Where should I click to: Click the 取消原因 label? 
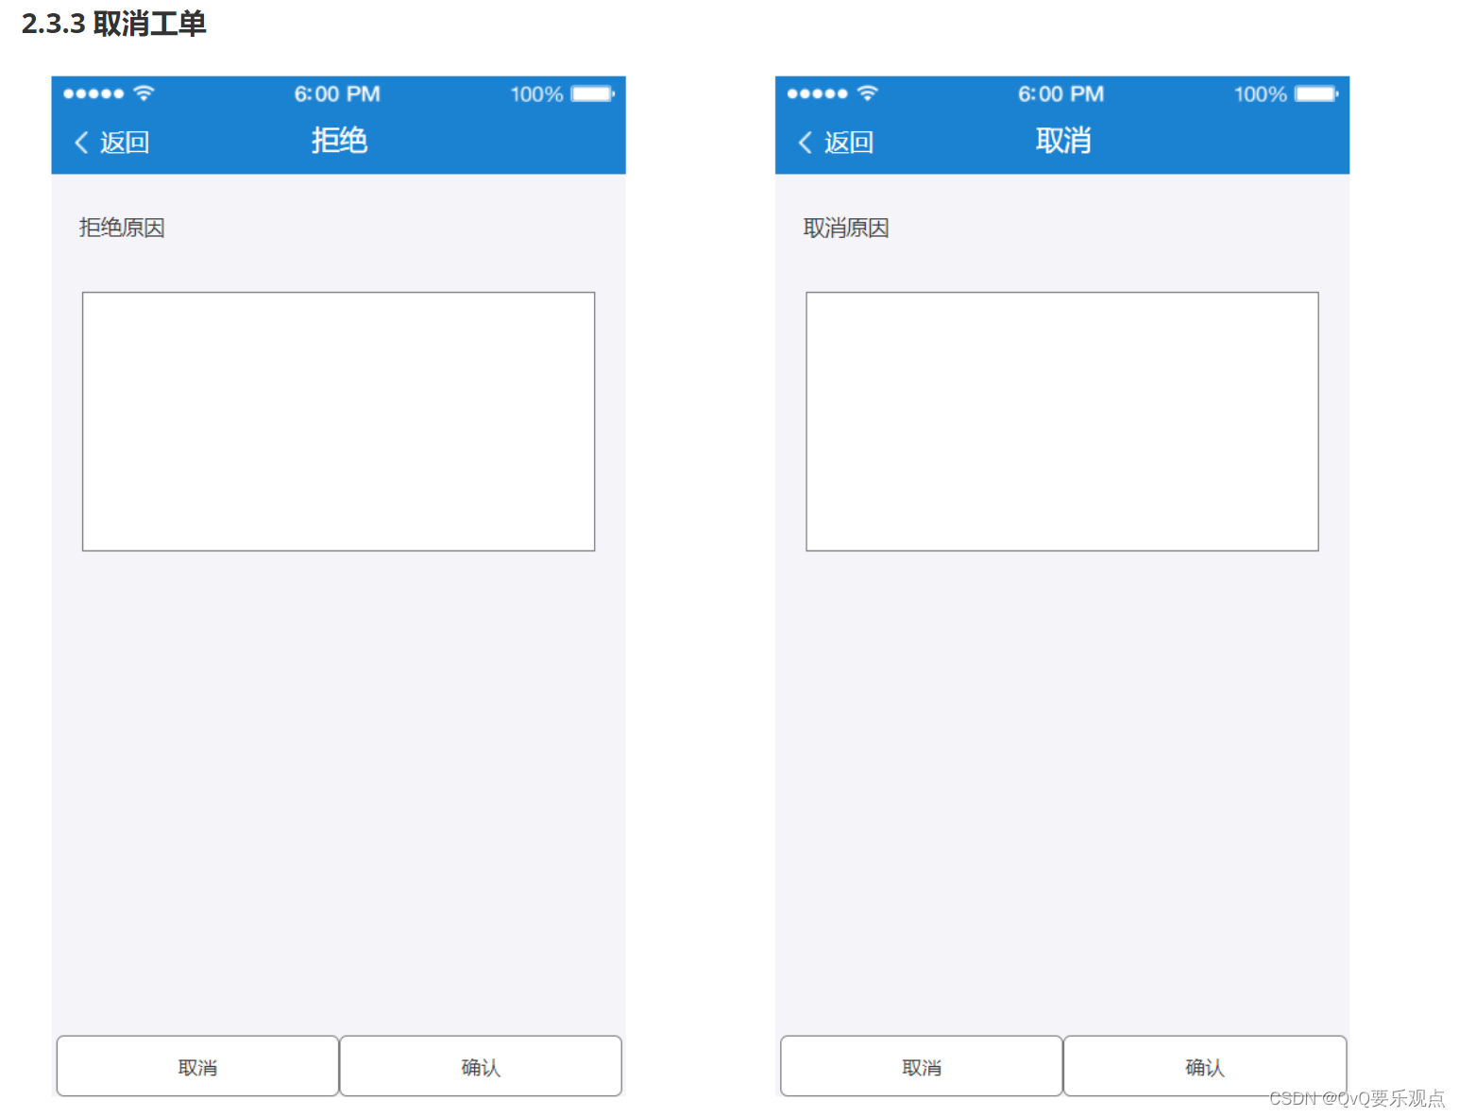point(846,228)
